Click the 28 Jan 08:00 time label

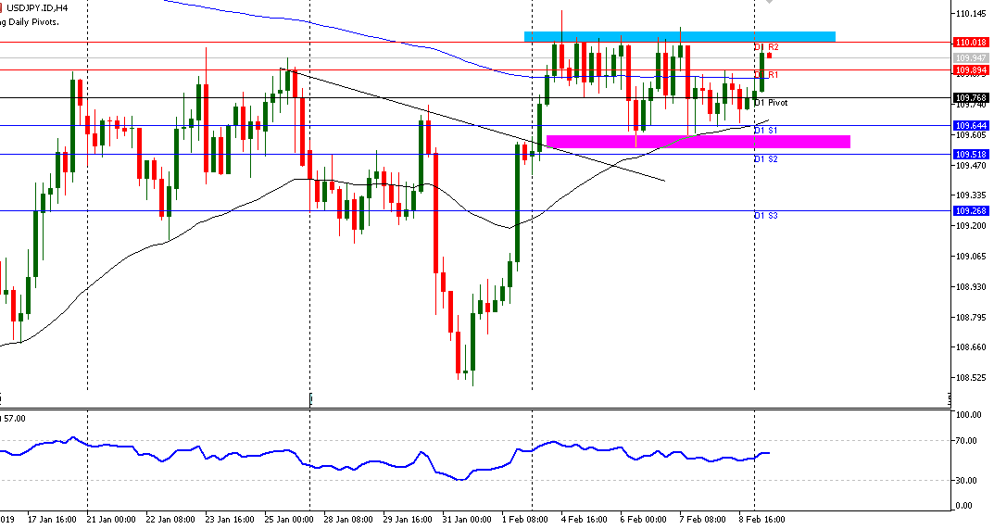(x=348, y=520)
